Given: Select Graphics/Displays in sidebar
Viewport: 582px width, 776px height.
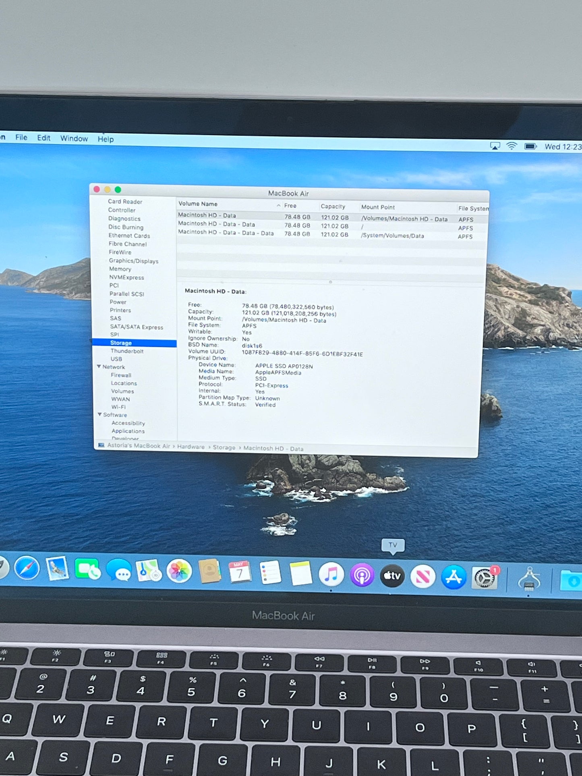Looking at the screenshot, I should click(x=133, y=261).
